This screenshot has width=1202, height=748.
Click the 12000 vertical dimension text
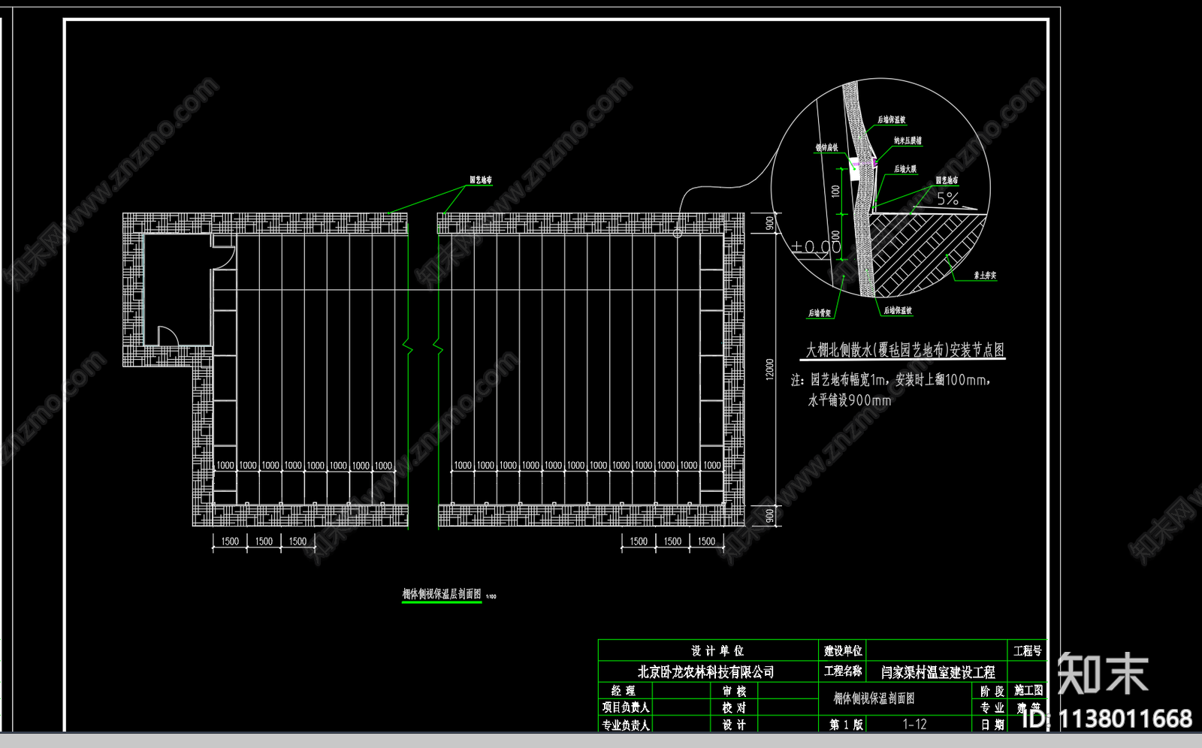pos(769,369)
